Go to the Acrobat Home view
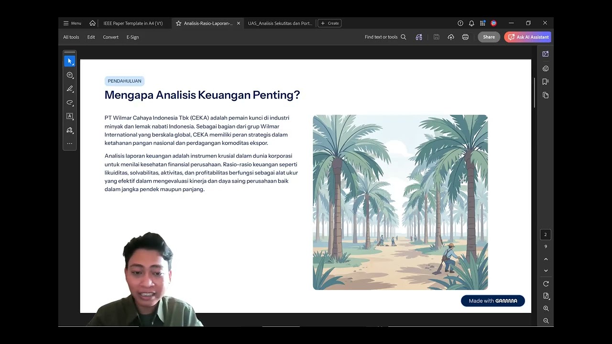Screen dimensions: 612x344 (x=92, y=23)
